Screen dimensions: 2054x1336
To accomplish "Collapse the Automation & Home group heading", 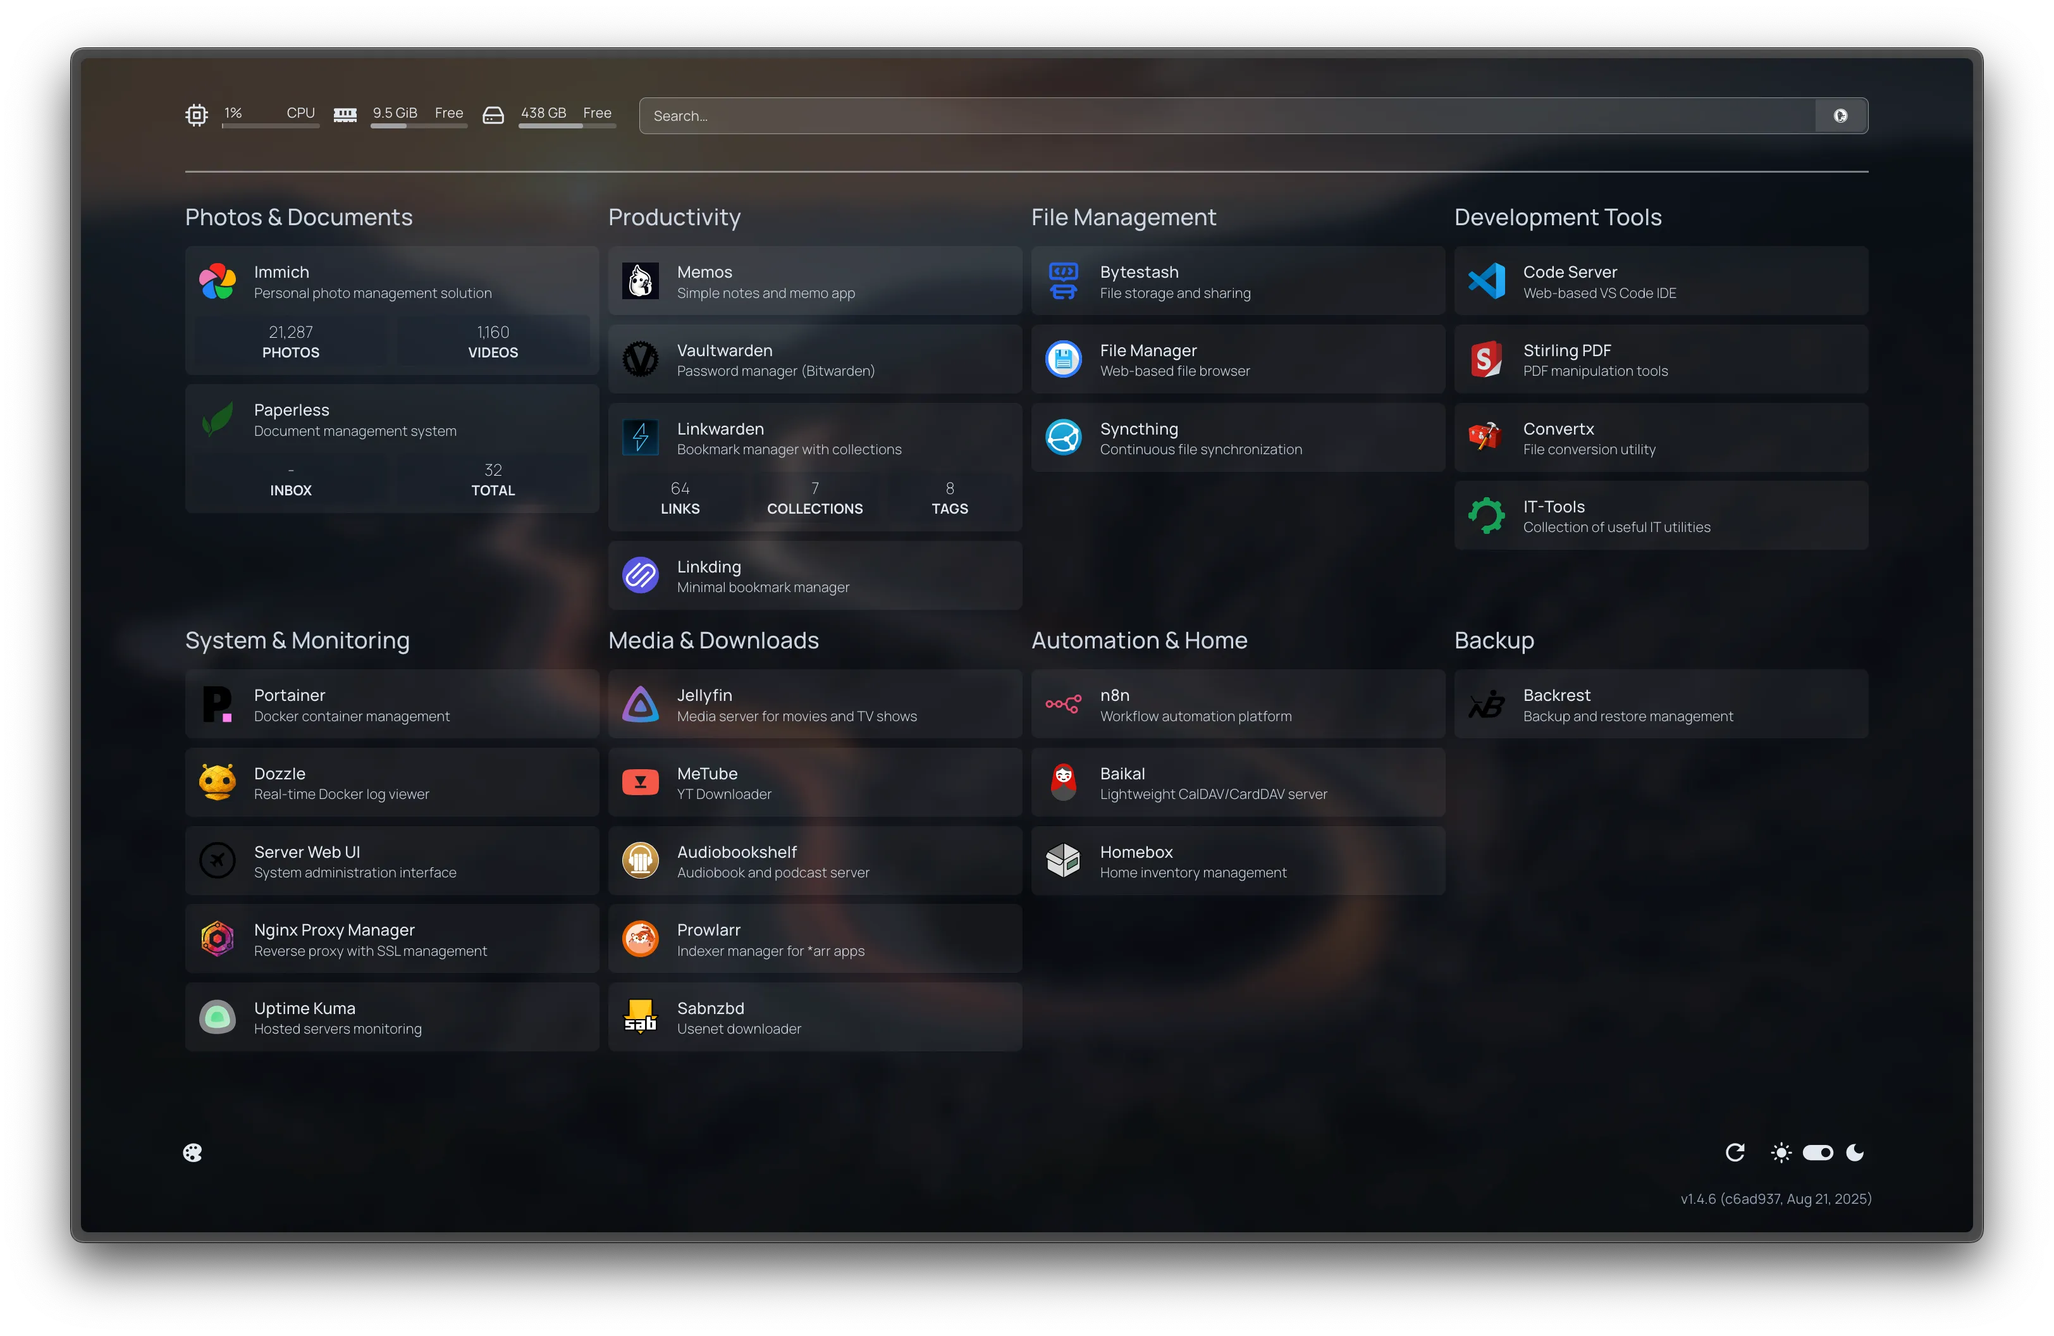I will [x=1139, y=640].
